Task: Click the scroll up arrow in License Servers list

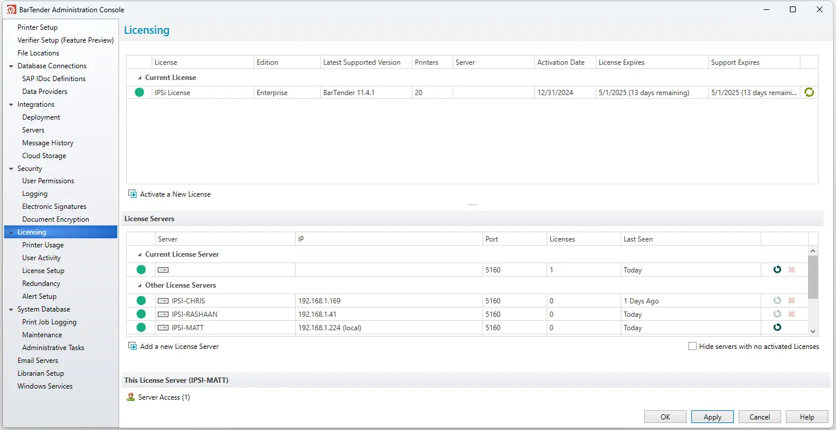Action: tap(813, 250)
